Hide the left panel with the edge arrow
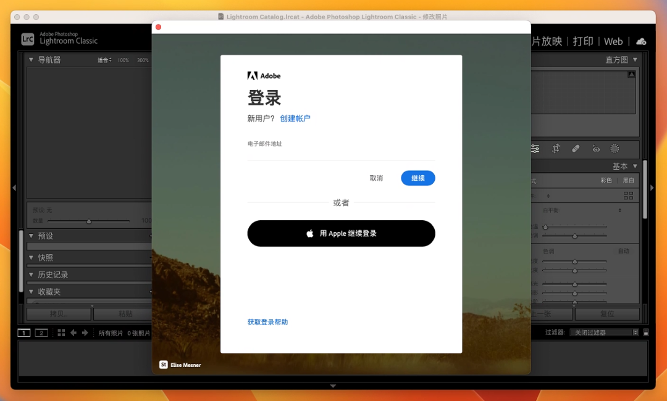The height and width of the screenshot is (401, 667). tap(14, 188)
